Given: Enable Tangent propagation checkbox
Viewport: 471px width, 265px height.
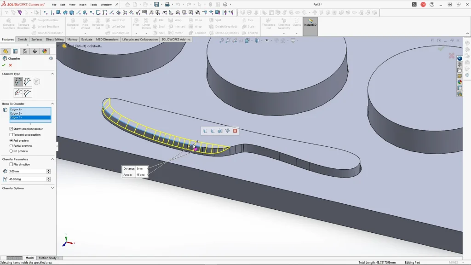Looking at the screenshot, I should [11, 135].
